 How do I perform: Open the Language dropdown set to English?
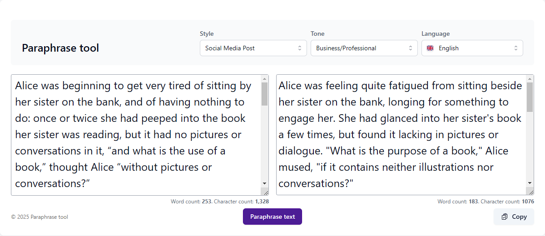(x=472, y=48)
